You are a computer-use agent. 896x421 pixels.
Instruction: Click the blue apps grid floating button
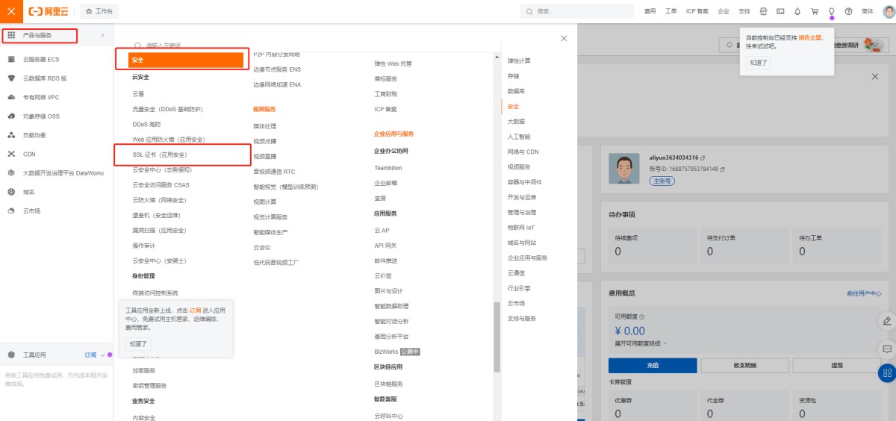[x=887, y=372]
